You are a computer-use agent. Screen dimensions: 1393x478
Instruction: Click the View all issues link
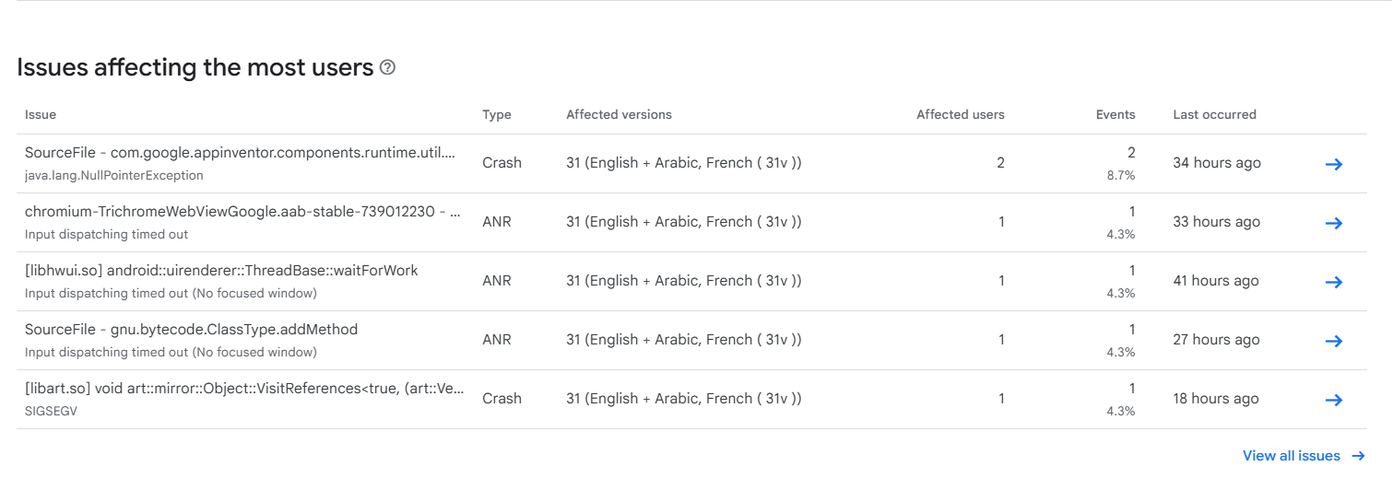click(1291, 456)
